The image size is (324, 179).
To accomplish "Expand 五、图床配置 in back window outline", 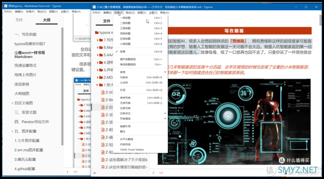I will pos(12,131).
